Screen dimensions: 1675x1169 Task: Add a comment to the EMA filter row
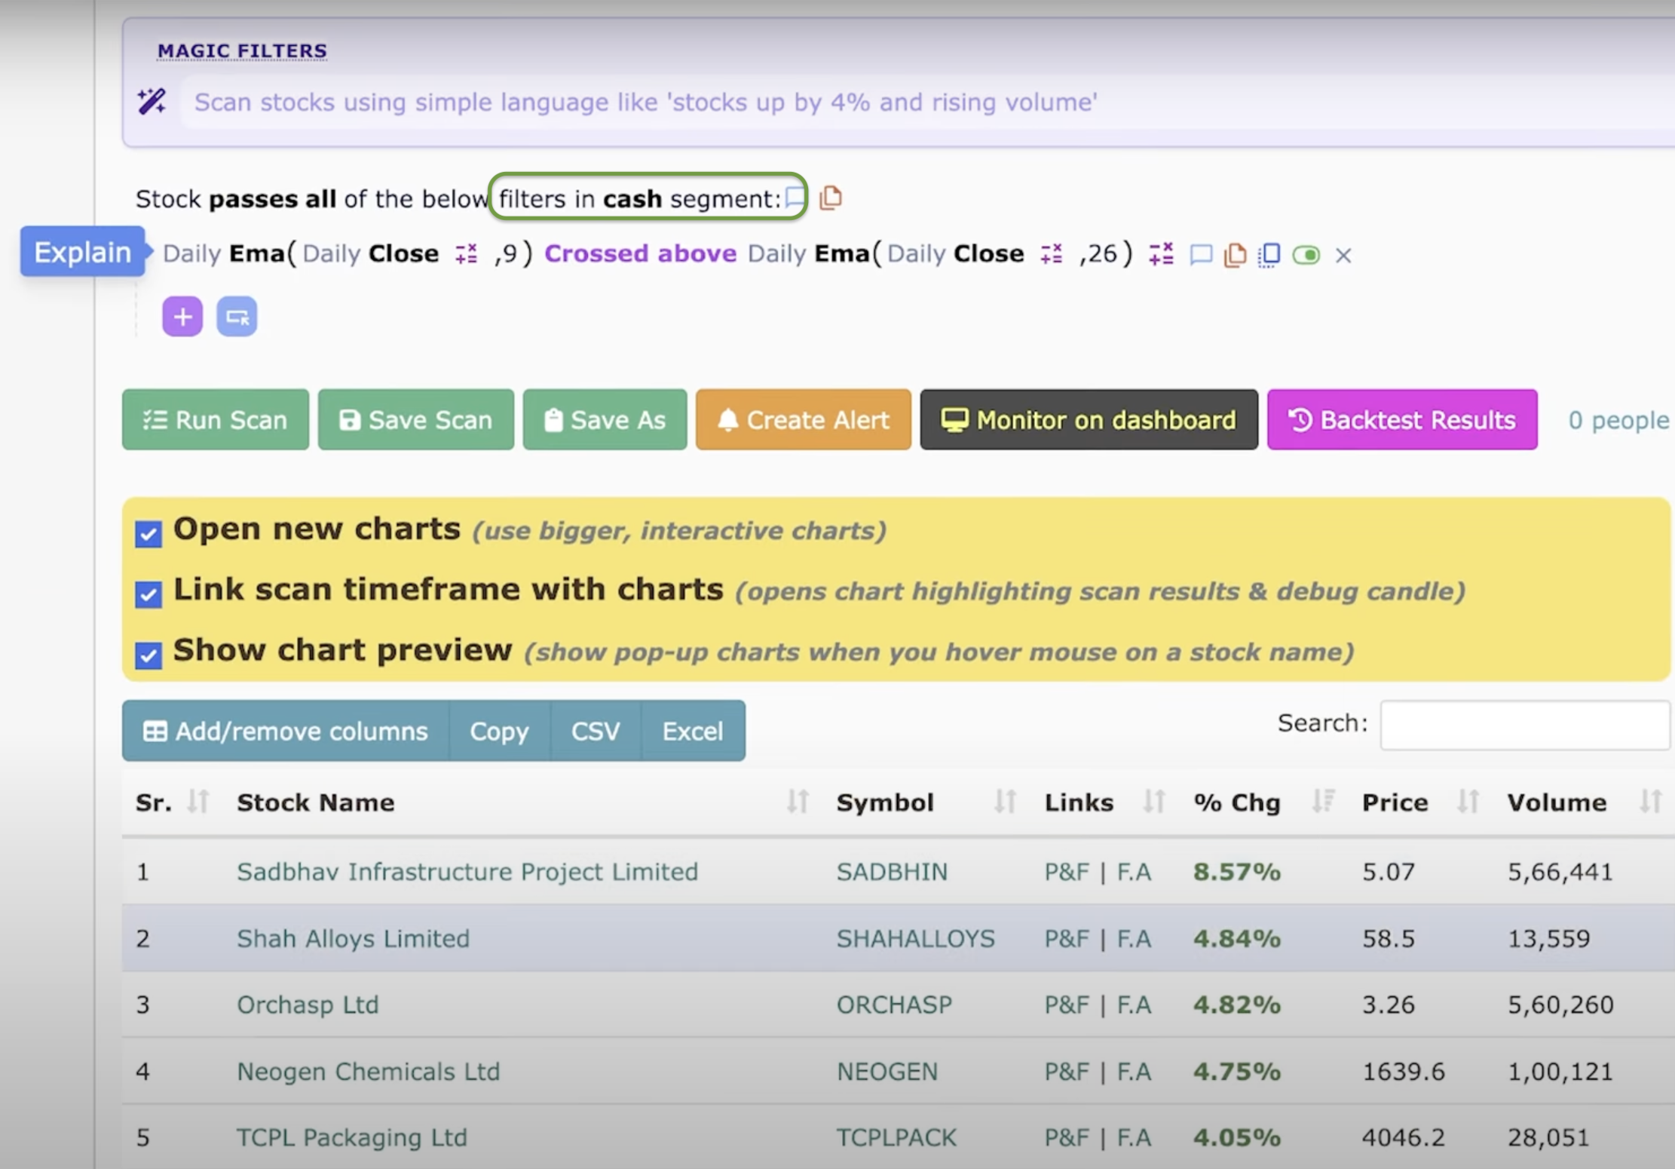tap(1201, 255)
